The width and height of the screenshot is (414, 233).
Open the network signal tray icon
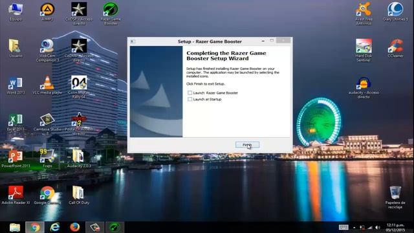pyautogui.click(x=370, y=227)
